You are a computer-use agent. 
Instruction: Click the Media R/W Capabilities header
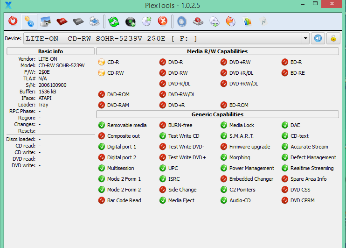217,51
